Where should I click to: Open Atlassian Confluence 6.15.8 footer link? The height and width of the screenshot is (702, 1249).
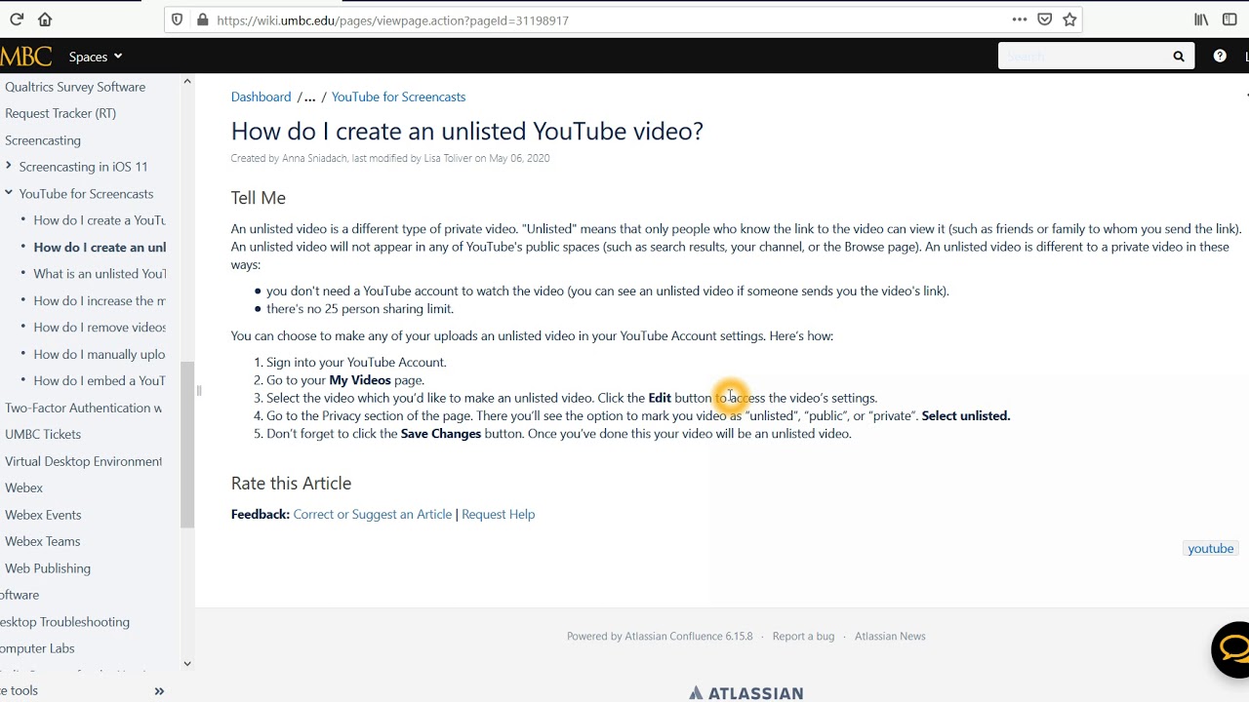[x=689, y=636]
